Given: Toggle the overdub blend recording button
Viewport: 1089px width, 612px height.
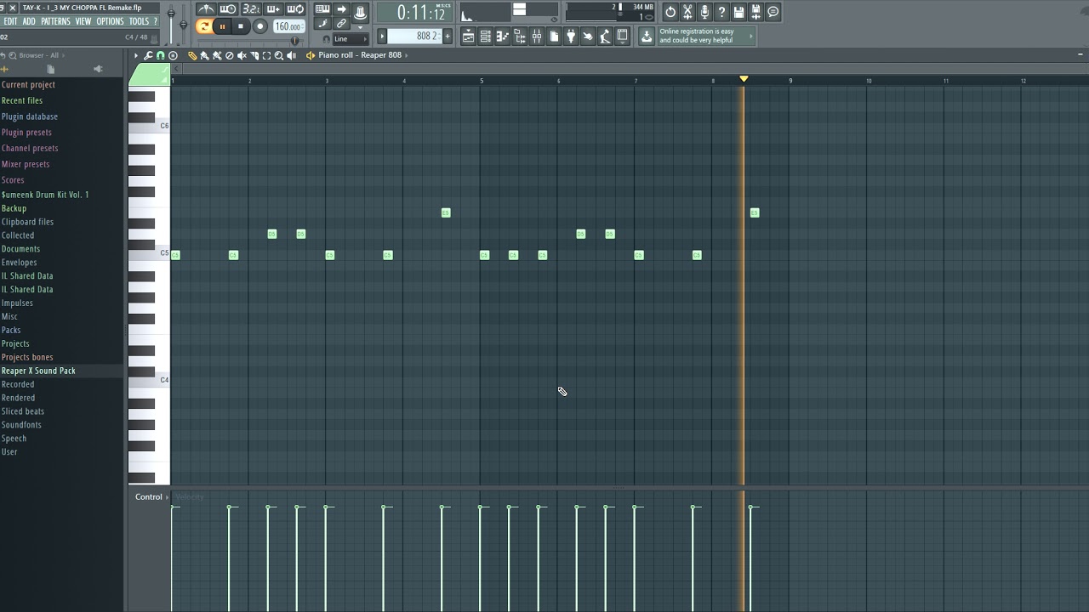Looking at the screenshot, I should coord(273,9).
